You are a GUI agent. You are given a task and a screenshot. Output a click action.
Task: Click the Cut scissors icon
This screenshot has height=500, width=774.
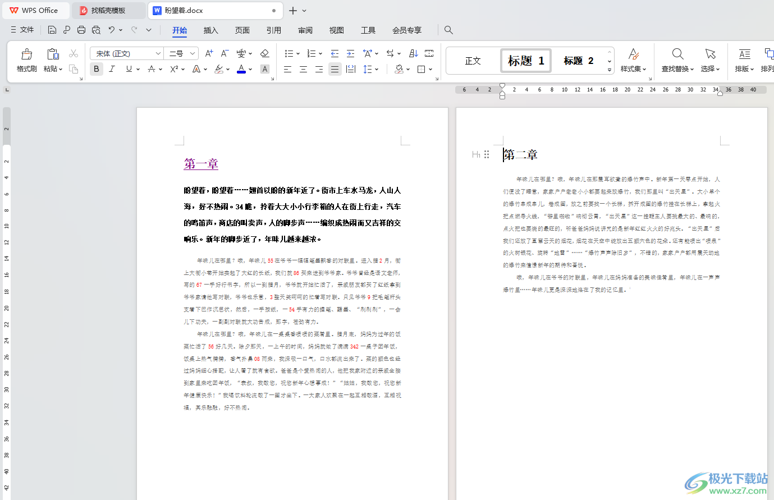(x=74, y=53)
